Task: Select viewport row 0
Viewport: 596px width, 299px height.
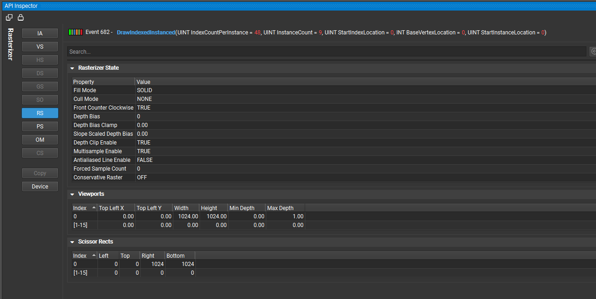Action: (138, 216)
